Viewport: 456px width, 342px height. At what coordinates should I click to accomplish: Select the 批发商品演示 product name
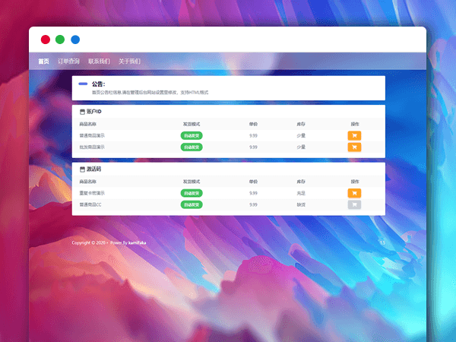coord(92,147)
